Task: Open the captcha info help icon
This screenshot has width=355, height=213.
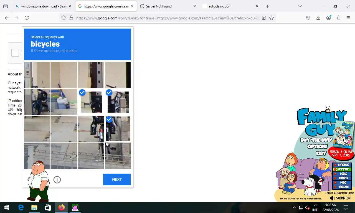Action: 57,180
